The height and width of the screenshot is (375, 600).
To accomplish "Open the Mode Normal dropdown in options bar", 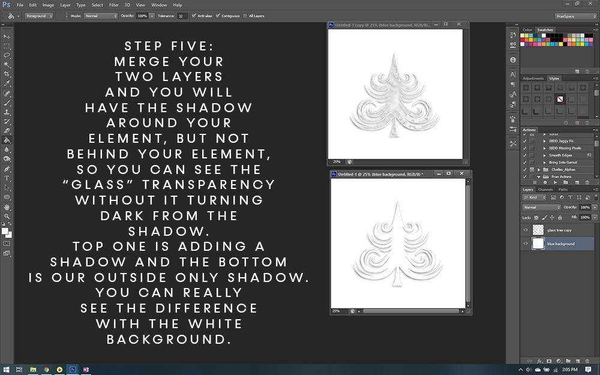I will click(101, 16).
